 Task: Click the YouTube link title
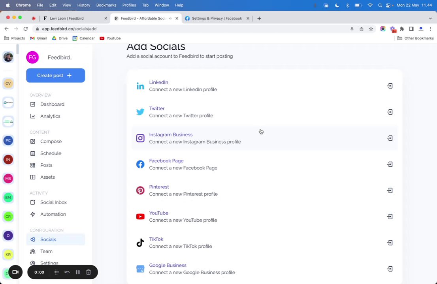pyautogui.click(x=158, y=213)
